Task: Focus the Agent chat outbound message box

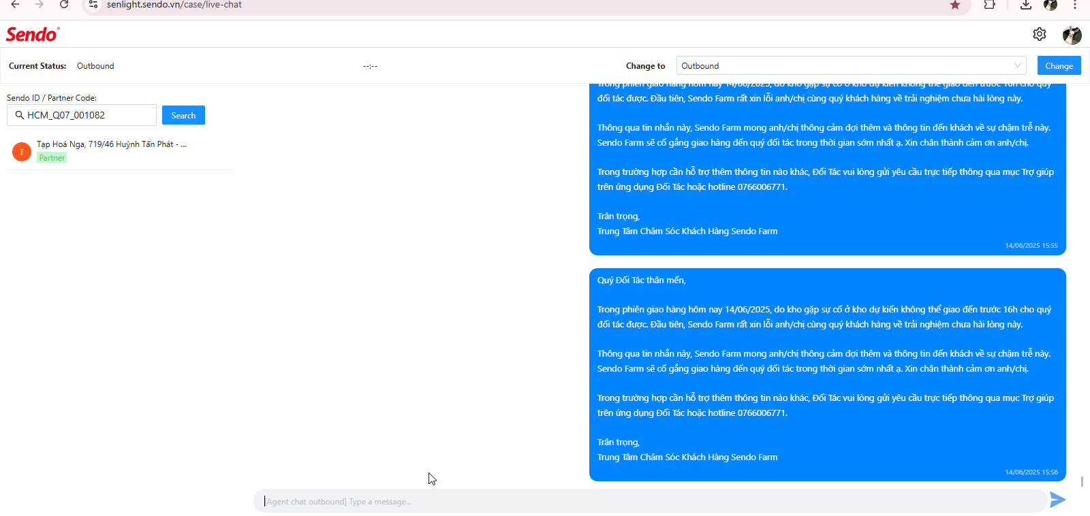Action: (650, 501)
